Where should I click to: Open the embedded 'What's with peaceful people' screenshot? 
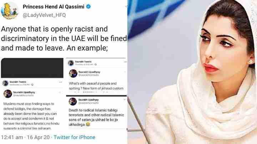pyautogui.click(x=96, y=76)
